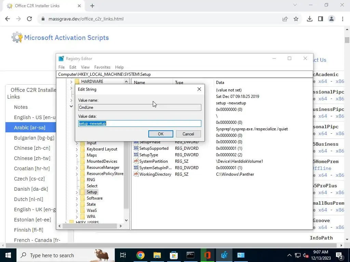
Task: Click the Windows Start button
Action: pyautogui.click(x=8, y=255)
